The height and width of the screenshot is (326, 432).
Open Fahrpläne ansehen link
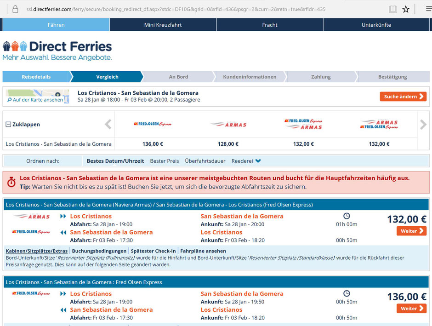(203, 251)
